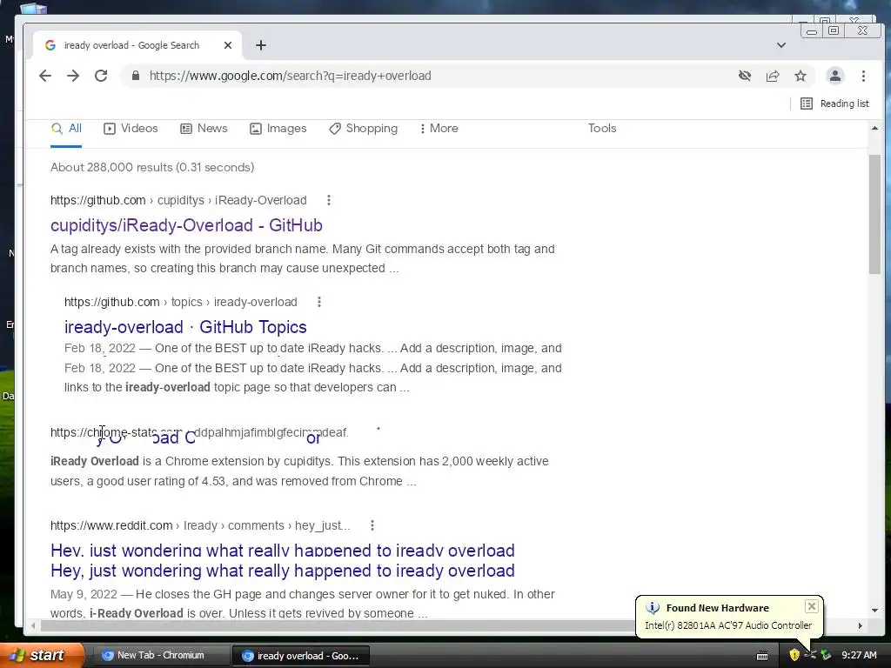Dismiss the Found New Hardware balloon
Screen dimensions: 891x668
coord(812,606)
